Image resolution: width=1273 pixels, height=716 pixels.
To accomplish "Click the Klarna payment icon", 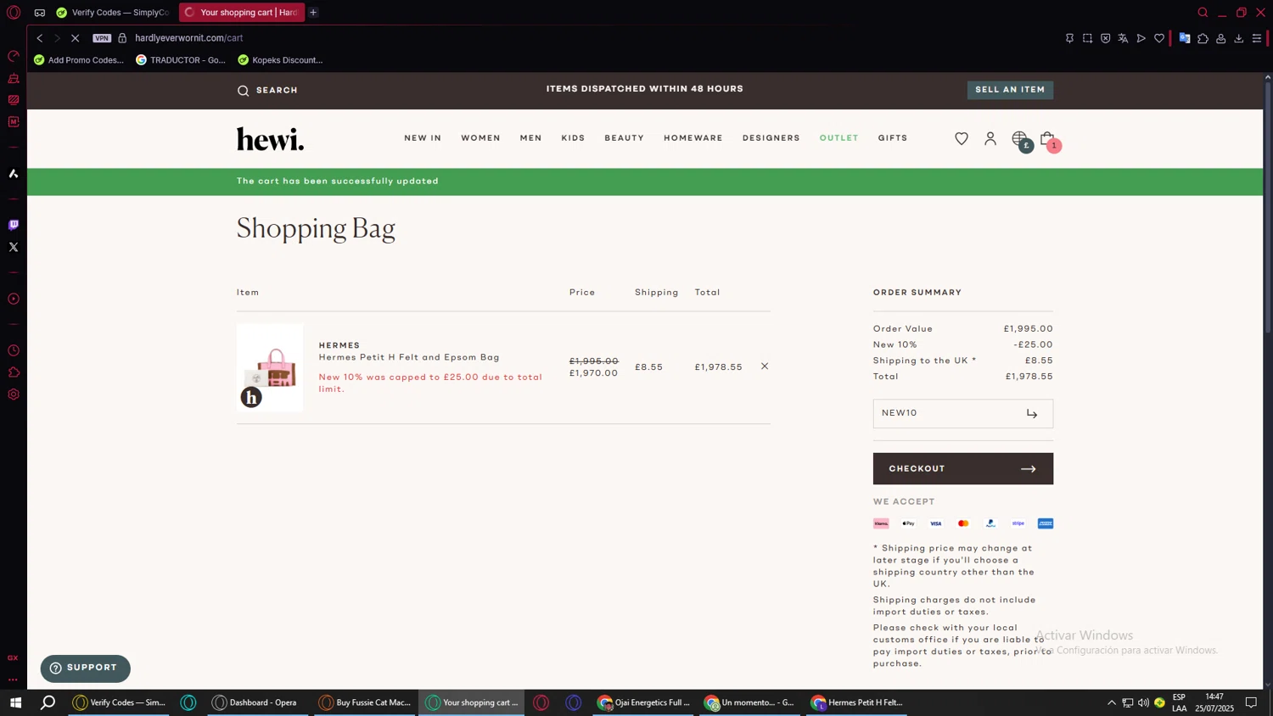I will click(x=881, y=523).
